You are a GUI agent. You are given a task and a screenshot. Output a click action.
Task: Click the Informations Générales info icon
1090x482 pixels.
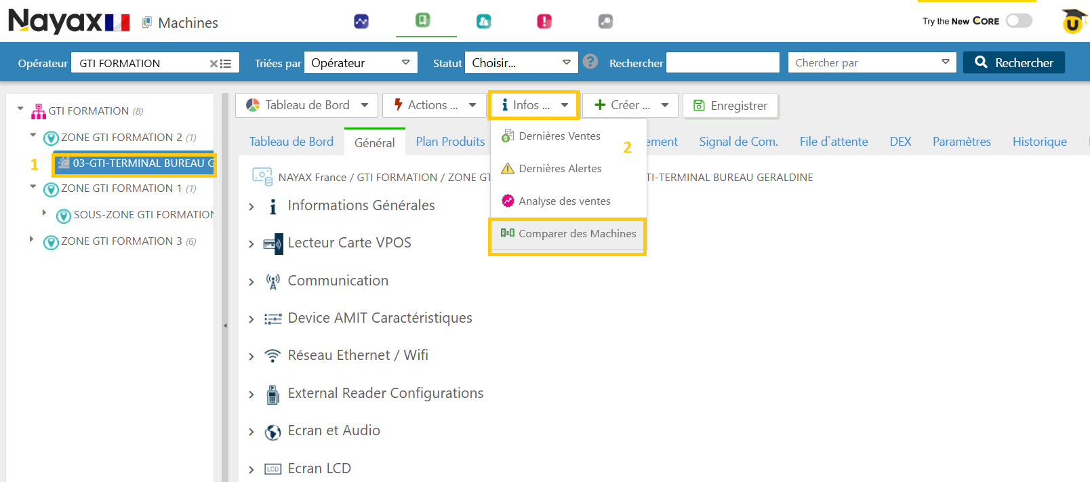tap(272, 206)
